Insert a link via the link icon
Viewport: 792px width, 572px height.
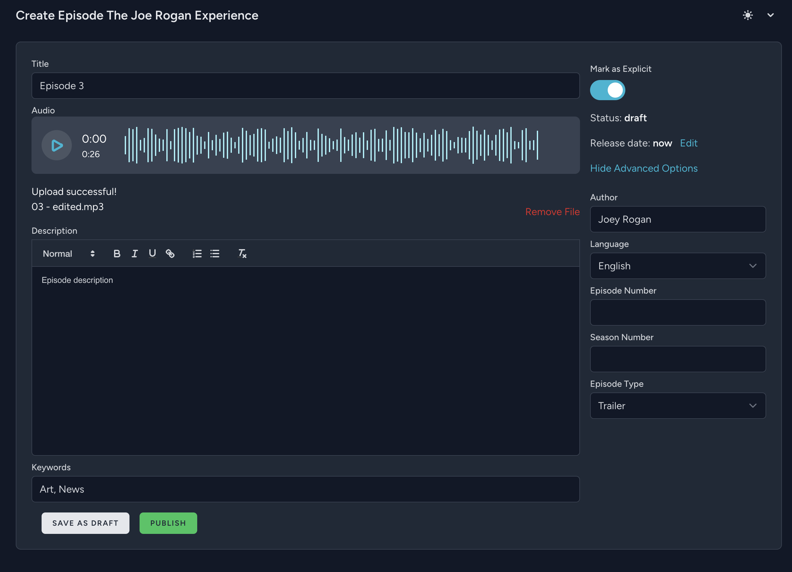point(170,254)
